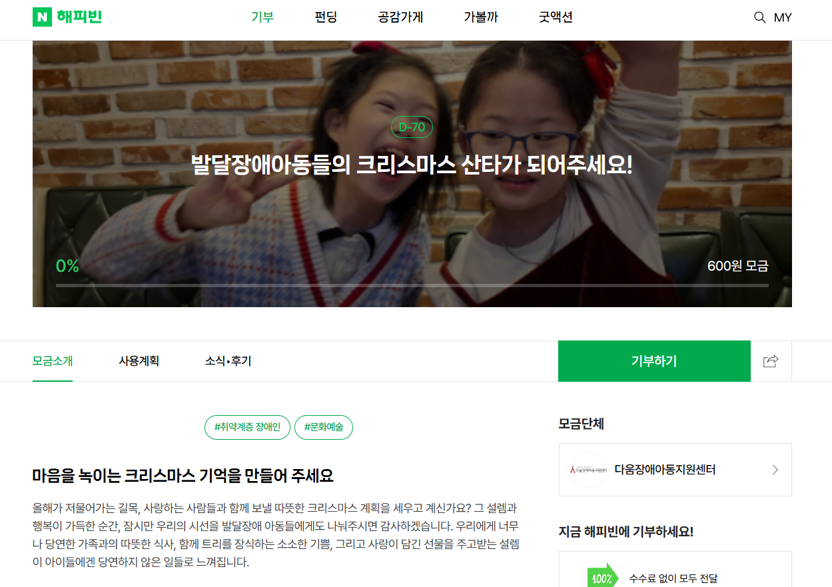Viewport: 832px width, 587px height.
Task: Open the 가볼까 menu item
Action: [x=481, y=17]
